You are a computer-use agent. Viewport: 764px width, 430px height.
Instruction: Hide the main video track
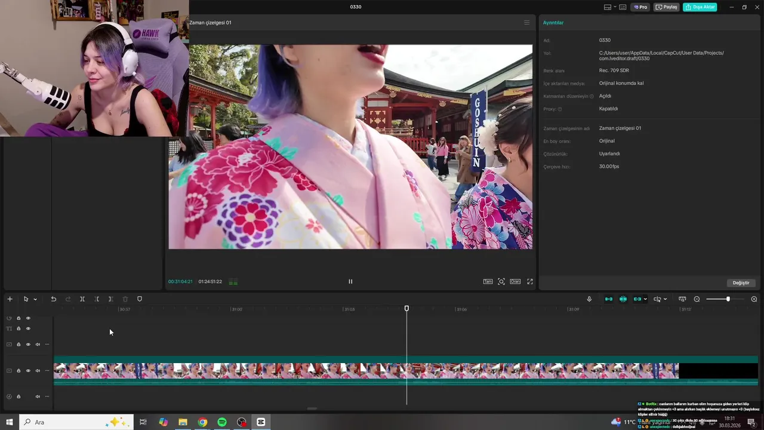click(28, 371)
